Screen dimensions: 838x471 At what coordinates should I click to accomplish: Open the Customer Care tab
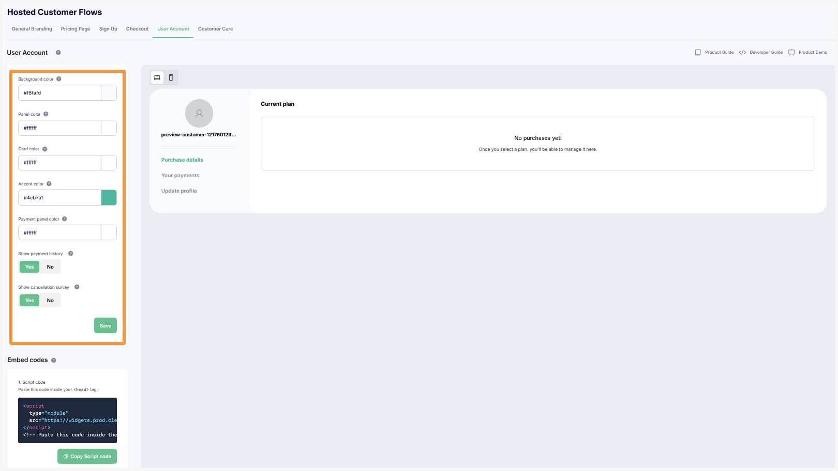[215, 29]
